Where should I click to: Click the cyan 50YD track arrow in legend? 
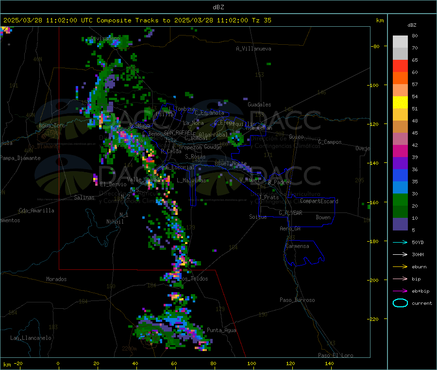tap(400, 242)
